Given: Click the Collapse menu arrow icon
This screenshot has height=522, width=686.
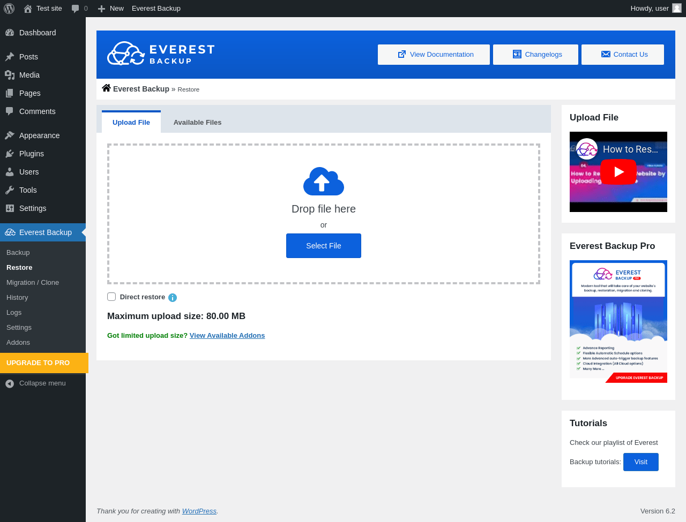Looking at the screenshot, I should click(x=10, y=383).
